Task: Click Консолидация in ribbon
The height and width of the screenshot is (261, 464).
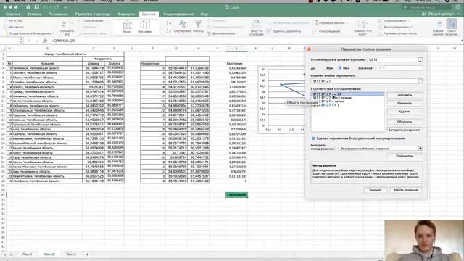Action: (x=327, y=31)
